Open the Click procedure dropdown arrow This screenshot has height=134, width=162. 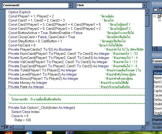pos(144,5)
